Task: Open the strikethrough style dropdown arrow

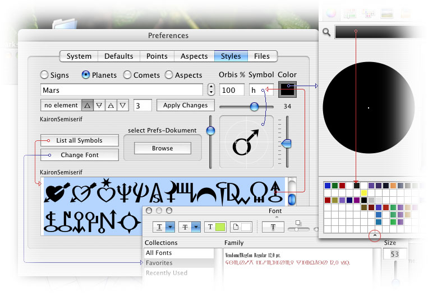Action: coord(196,227)
